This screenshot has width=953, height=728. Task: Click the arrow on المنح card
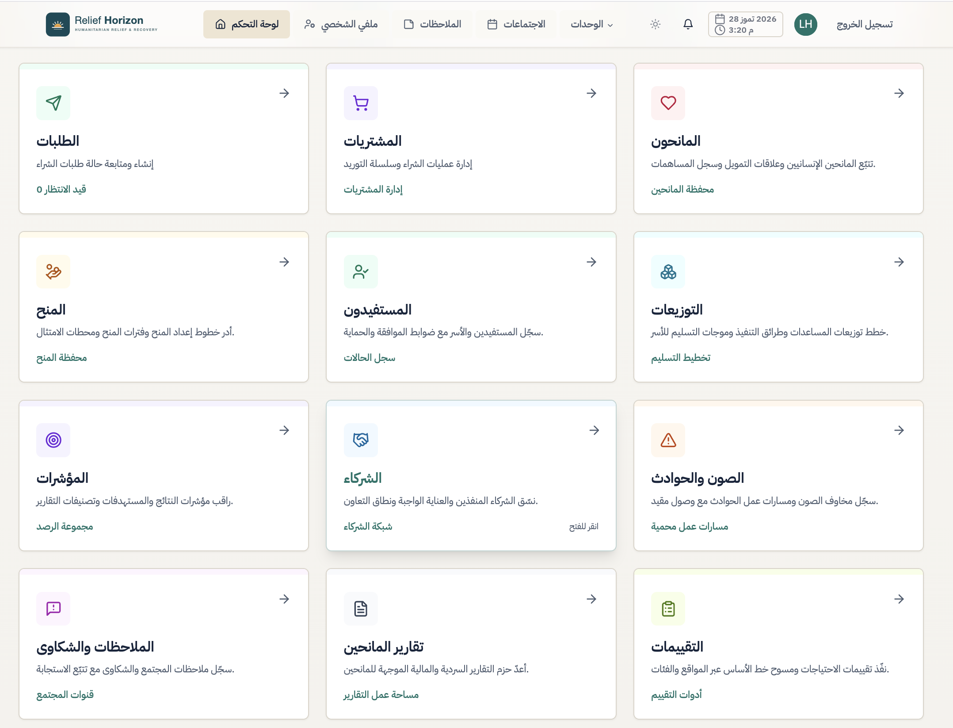click(x=284, y=262)
